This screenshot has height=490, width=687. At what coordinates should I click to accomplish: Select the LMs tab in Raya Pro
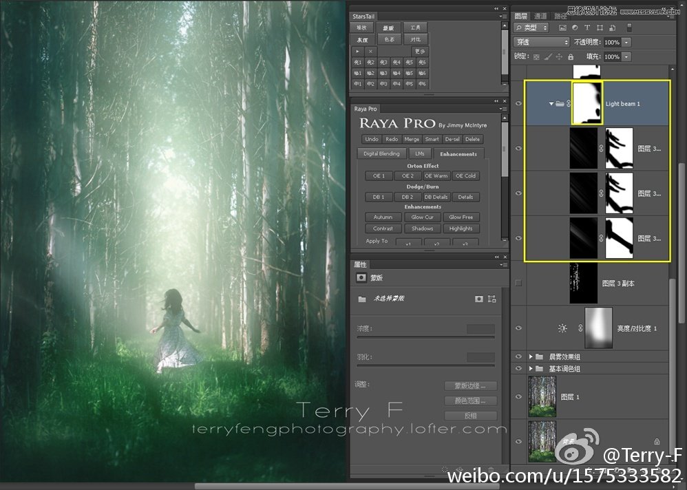click(420, 153)
